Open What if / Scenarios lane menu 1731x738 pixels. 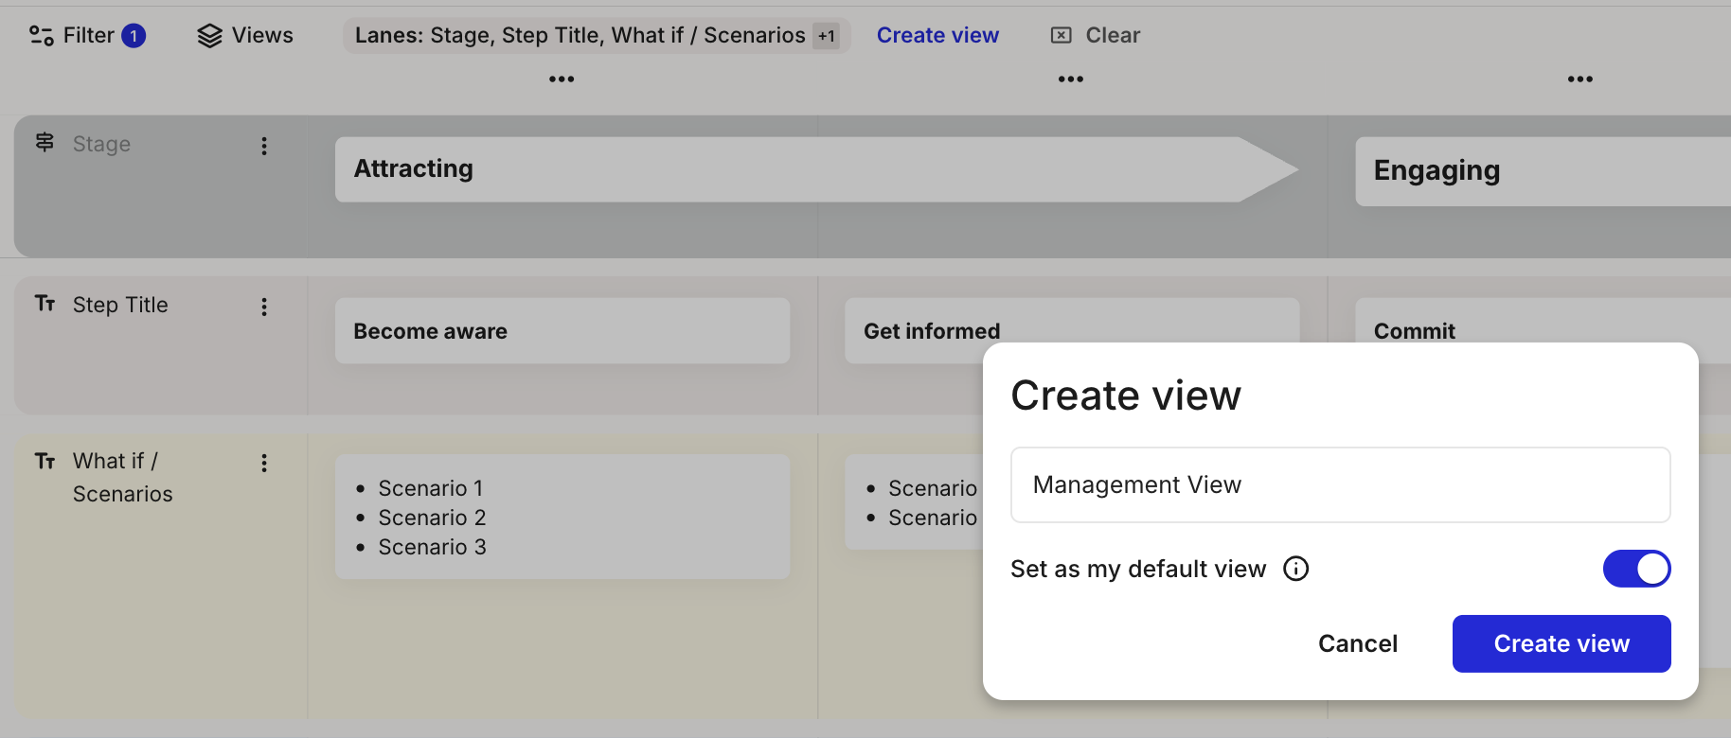click(264, 463)
